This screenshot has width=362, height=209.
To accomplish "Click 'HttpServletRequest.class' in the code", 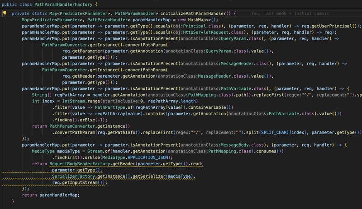I will point(214,32).
